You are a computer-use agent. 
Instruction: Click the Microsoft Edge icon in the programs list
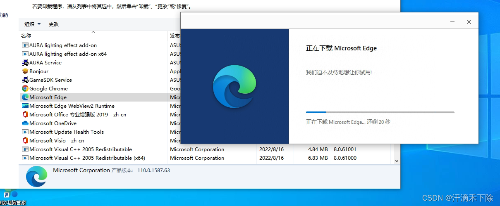pyautogui.click(x=25, y=97)
